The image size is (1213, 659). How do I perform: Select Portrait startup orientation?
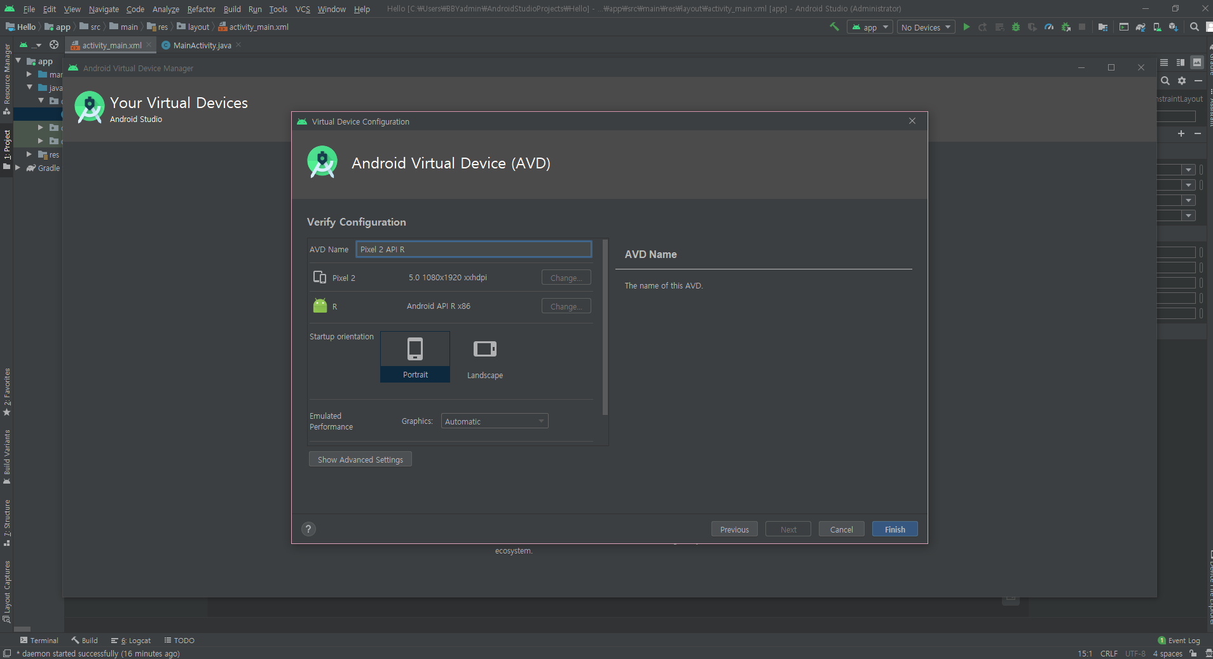[415, 357]
